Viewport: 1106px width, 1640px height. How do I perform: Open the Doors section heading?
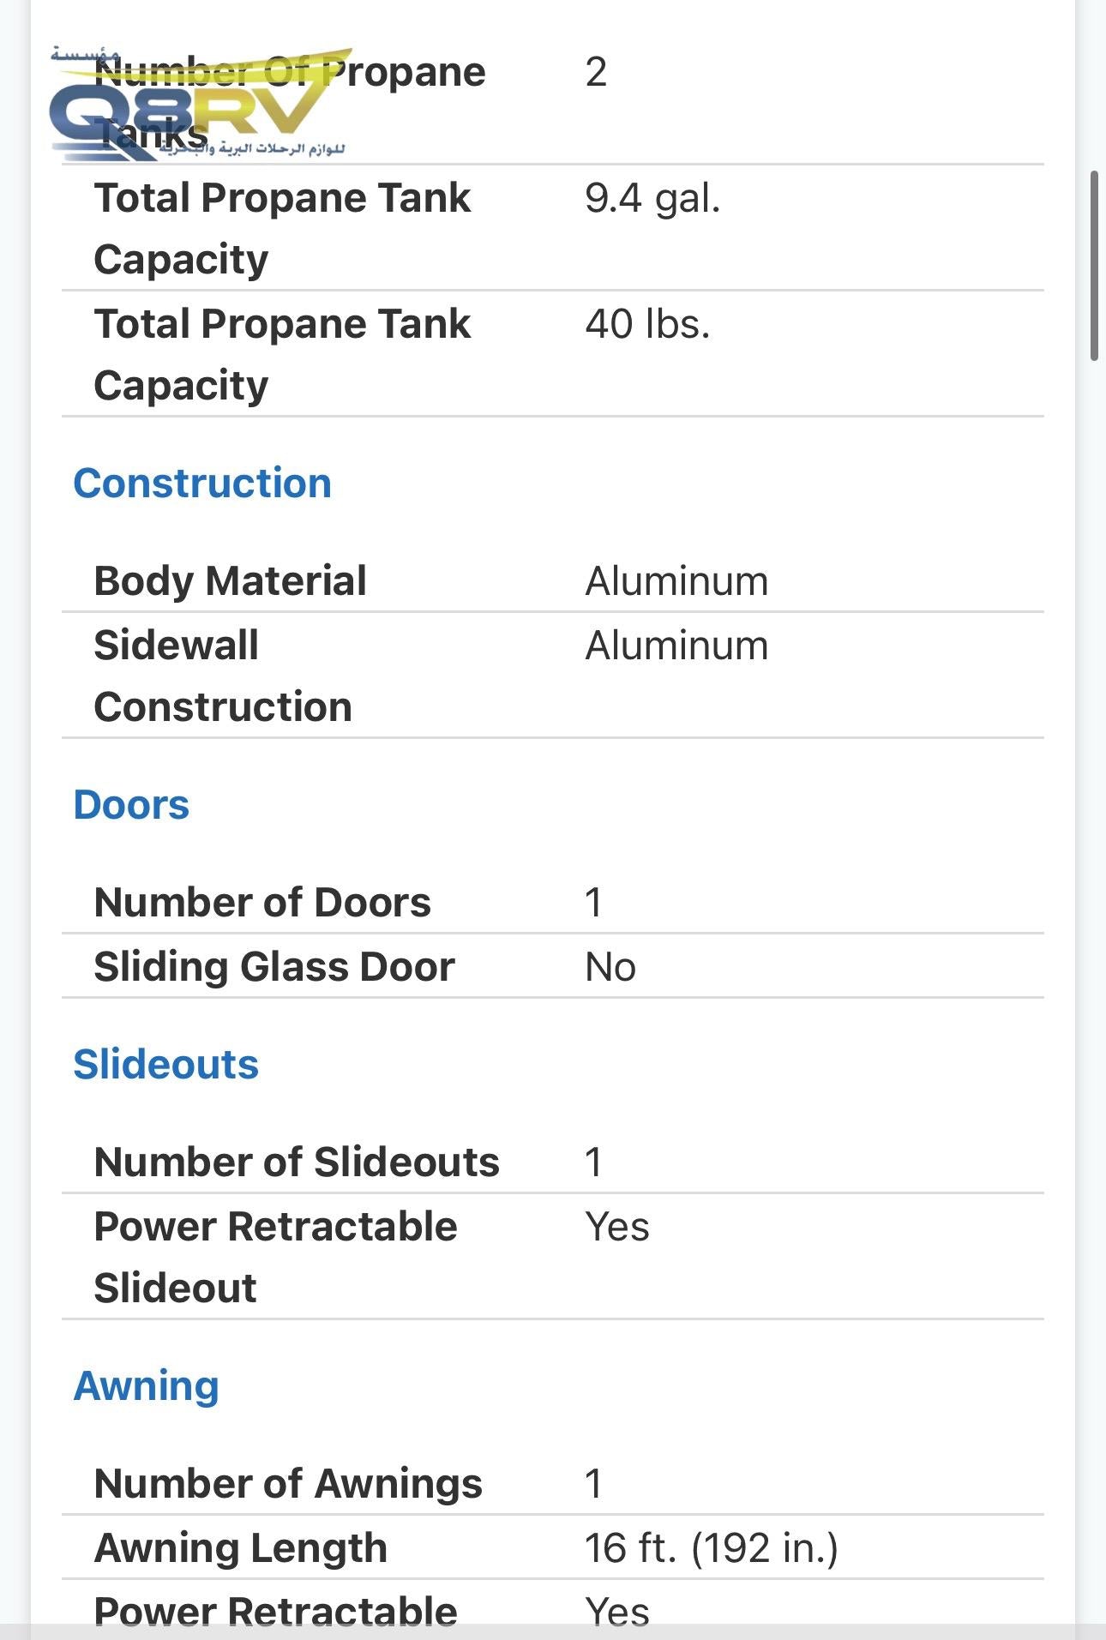coord(131,804)
